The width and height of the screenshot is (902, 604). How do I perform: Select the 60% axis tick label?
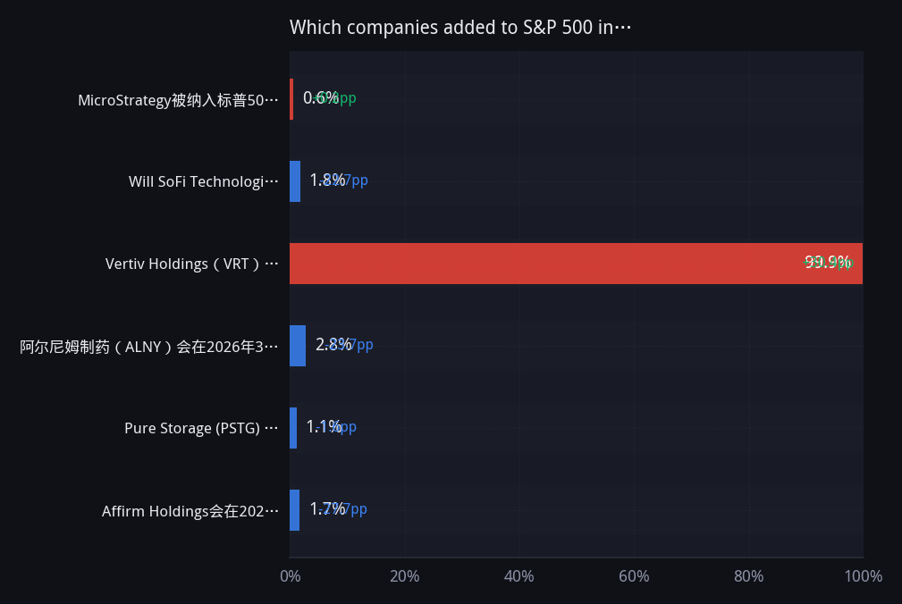tap(634, 575)
